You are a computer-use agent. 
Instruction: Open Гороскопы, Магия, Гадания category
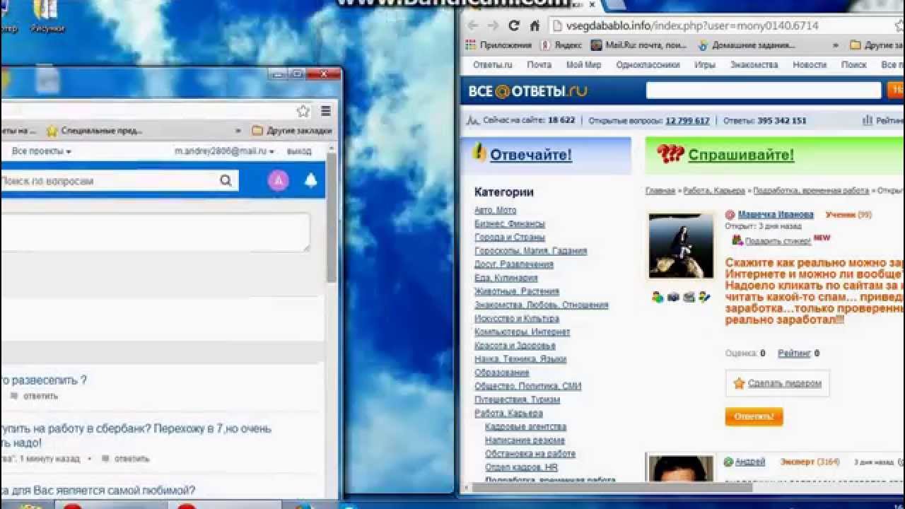pos(531,250)
